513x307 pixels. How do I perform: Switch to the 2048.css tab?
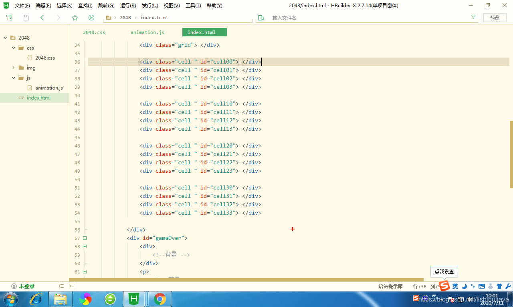point(94,32)
